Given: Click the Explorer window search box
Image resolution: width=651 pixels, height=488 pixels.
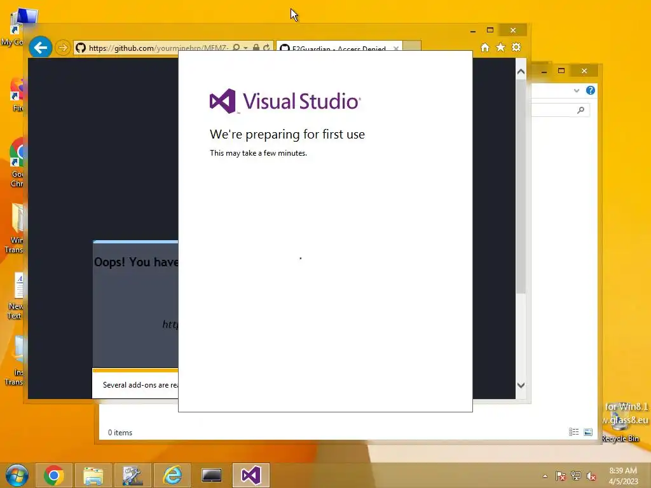Looking at the screenshot, I should pos(561,110).
